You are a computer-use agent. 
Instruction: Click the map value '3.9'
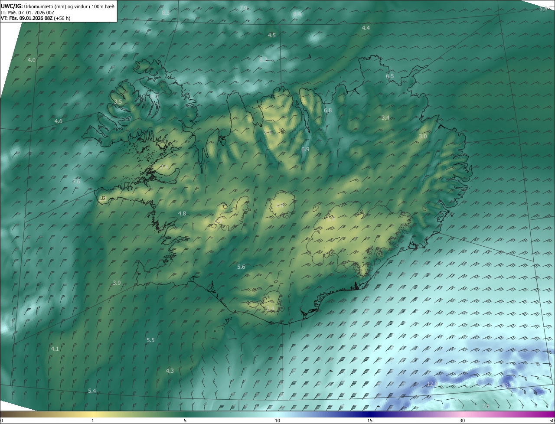(x=117, y=283)
